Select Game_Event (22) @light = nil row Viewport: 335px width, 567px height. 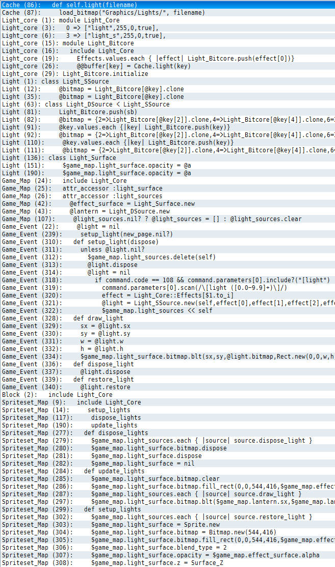click(167, 227)
